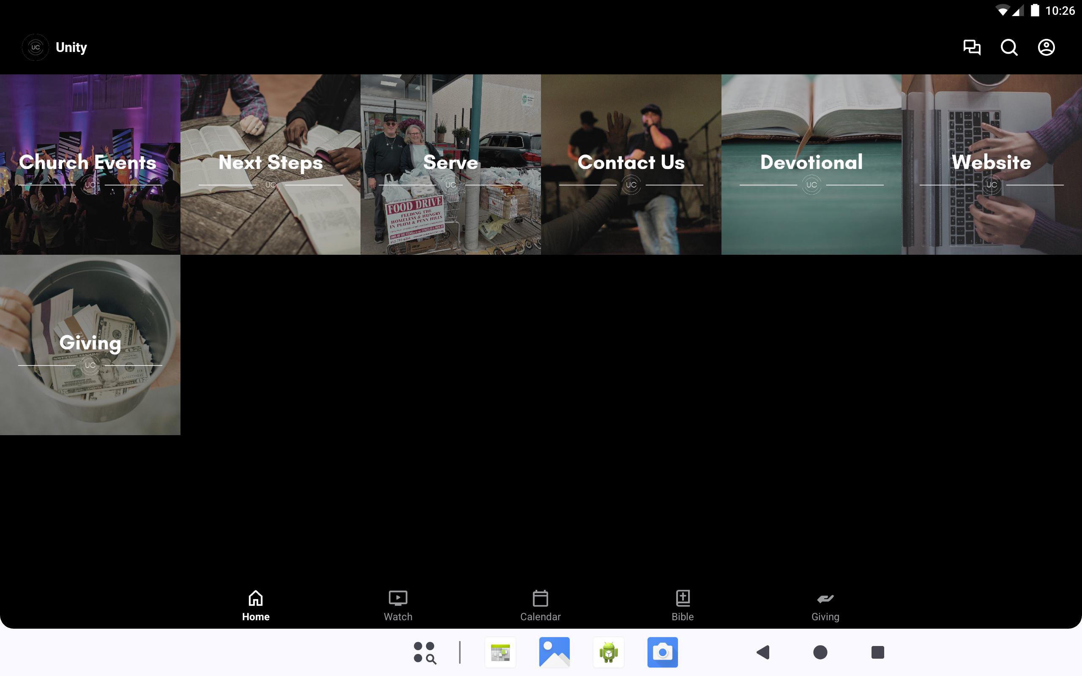Image resolution: width=1082 pixels, height=676 pixels.
Task: Open the Contact Us tile
Action: click(x=631, y=164)
